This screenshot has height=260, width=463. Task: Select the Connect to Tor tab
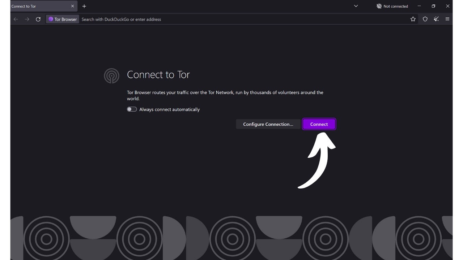36,6
